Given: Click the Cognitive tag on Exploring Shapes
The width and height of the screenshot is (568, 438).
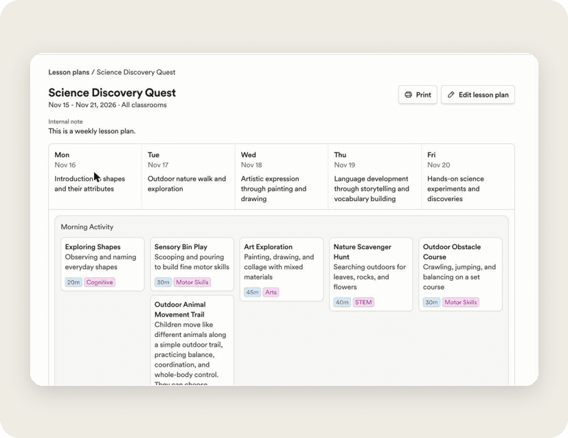Looking at the screenshot, I should coord(100,282).
